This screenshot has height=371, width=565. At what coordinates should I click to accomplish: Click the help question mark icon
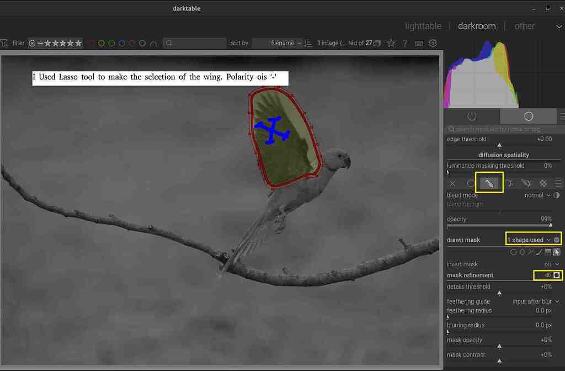405,43
